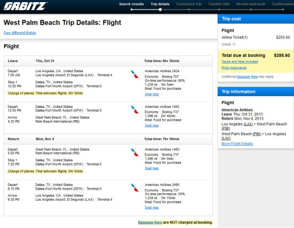Click the Trip Information panel header
Image resolution: width=294 pixels, height=228 pixels.
(256, 92)
